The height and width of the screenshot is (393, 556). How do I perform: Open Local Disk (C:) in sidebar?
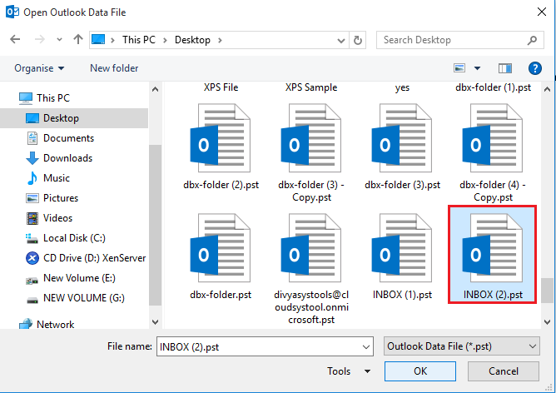coord(74,238)
